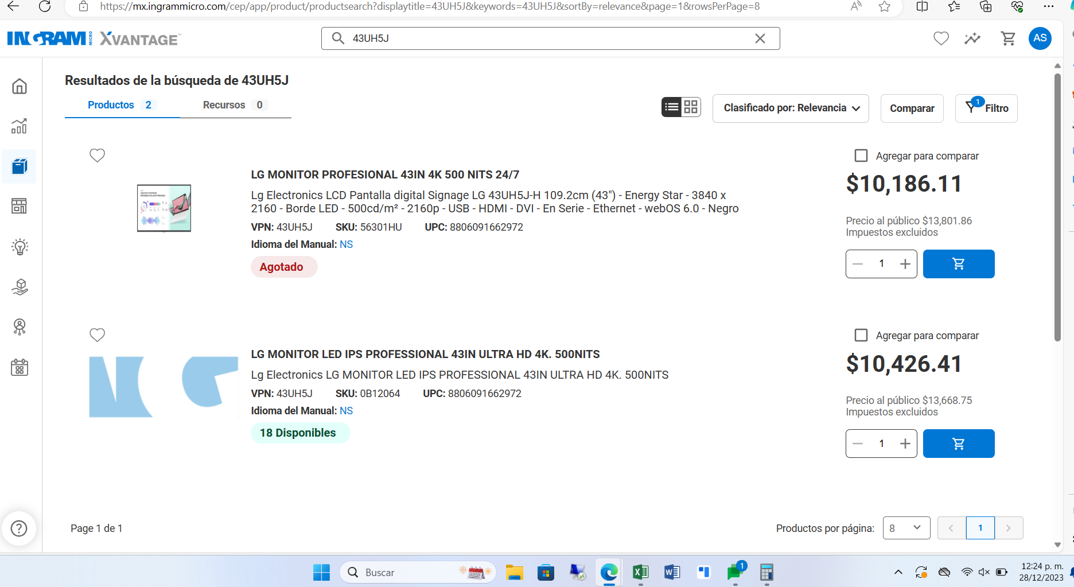Open the calendar grid sidebar icon
Screen dimensions: 1074x587
coord(20,367)
